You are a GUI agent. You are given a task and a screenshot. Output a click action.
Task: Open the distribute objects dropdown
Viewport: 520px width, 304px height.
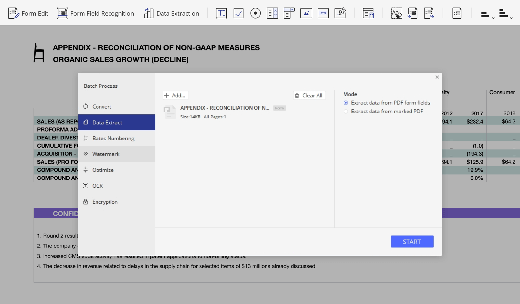point(505,14)
